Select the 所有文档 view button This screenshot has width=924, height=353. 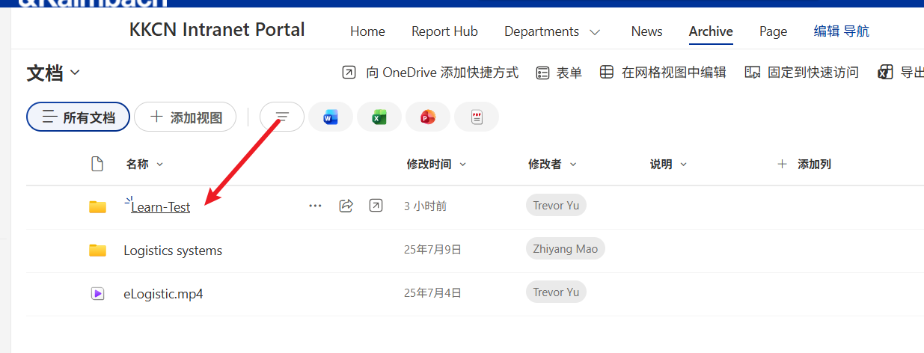79,117
